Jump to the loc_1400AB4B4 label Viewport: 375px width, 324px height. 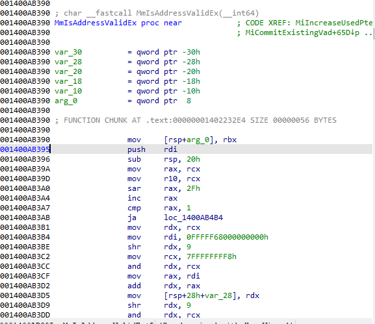(x=193, y=218)
